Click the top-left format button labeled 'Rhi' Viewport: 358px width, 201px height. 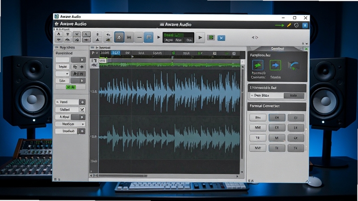pyautogui.click(x=258, y=117)
